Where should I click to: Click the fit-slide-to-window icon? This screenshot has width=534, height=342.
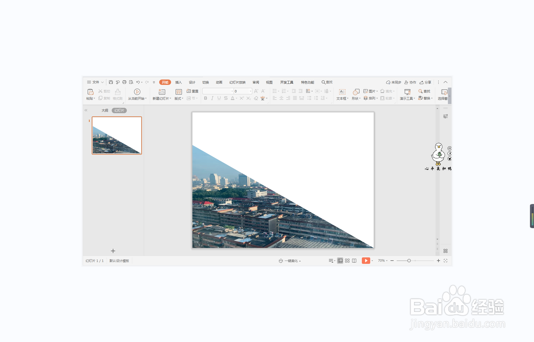tap(445, 261)
